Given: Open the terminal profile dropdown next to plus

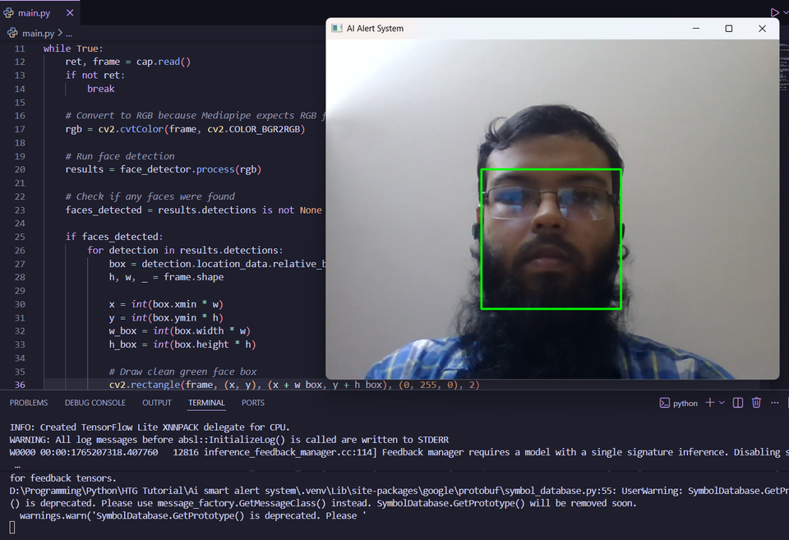Looking at the screenshot, I should click(721, 403).
